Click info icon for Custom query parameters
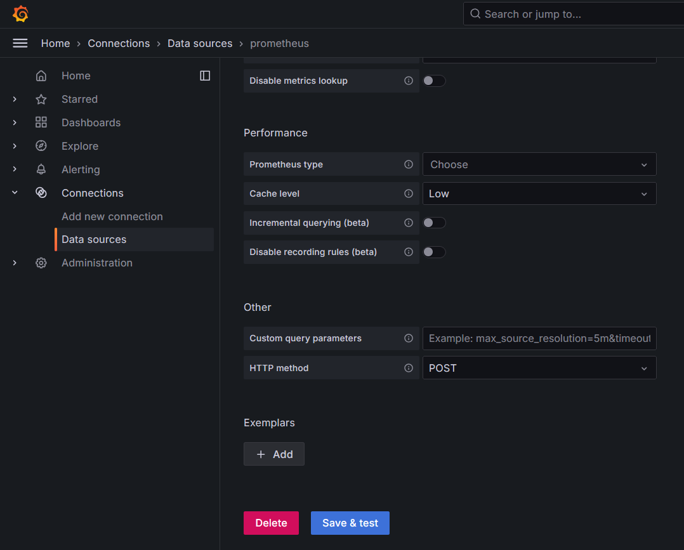This screenshot has width=684, height=550. coord(409,338)
